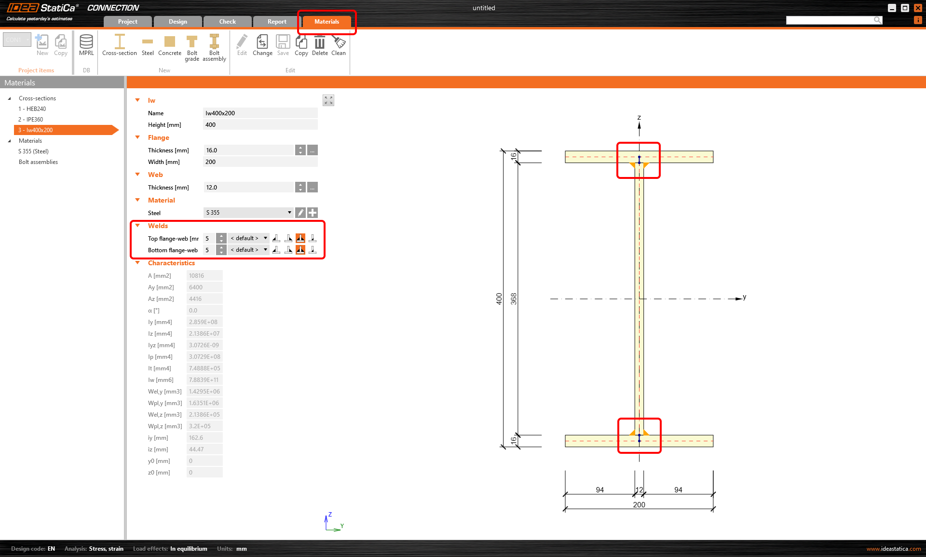This screenshot has width=926, height=557.
Task: Open the Steel material dropdown showing S 355
Action: coord(248,212)
